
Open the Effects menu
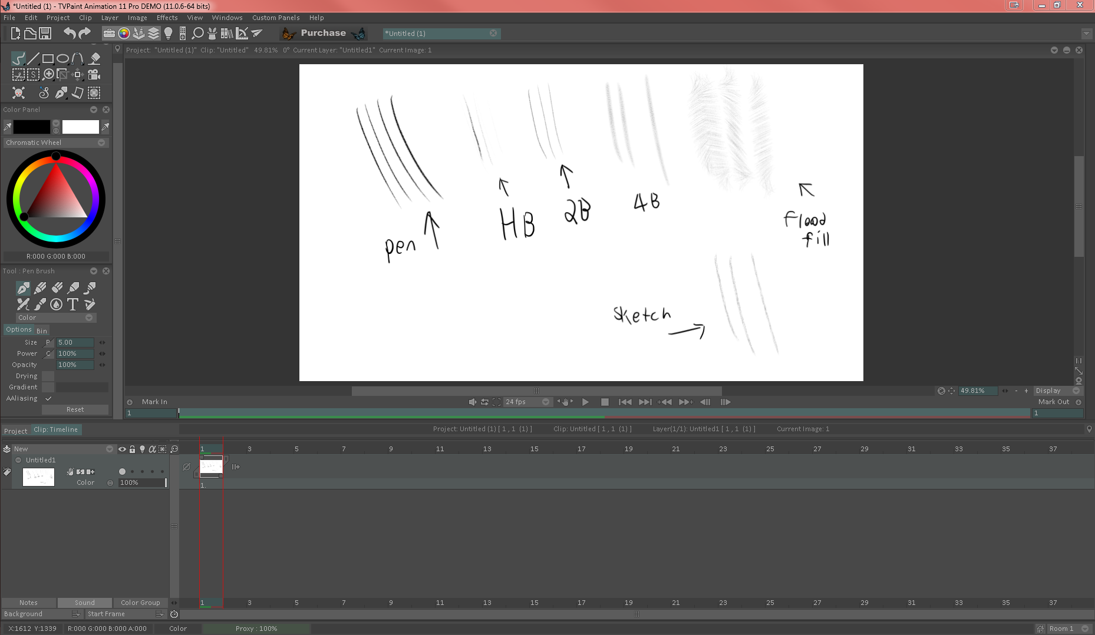(167, 18)
